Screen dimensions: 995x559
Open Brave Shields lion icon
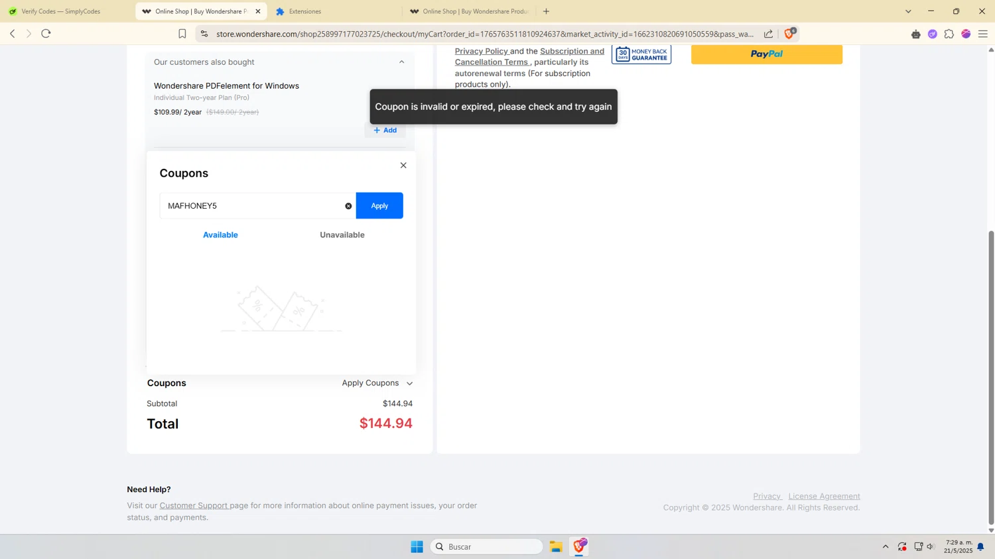click(789, 33)
